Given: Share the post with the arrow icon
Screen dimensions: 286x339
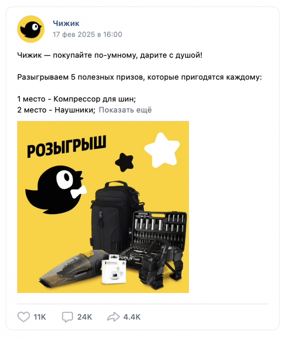Looking at the screenshot, I should [x=113, y=317].
